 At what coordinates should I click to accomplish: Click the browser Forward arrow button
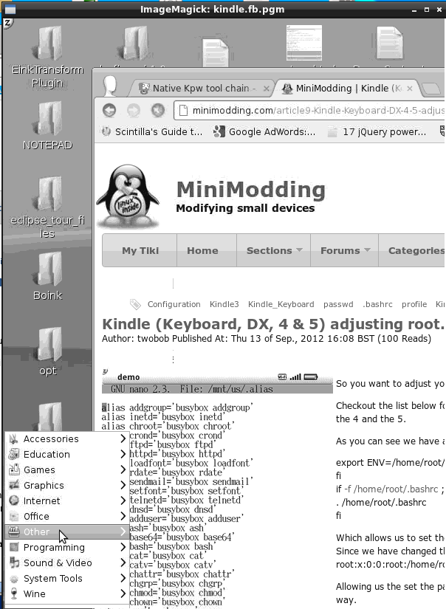coord(134,111)
